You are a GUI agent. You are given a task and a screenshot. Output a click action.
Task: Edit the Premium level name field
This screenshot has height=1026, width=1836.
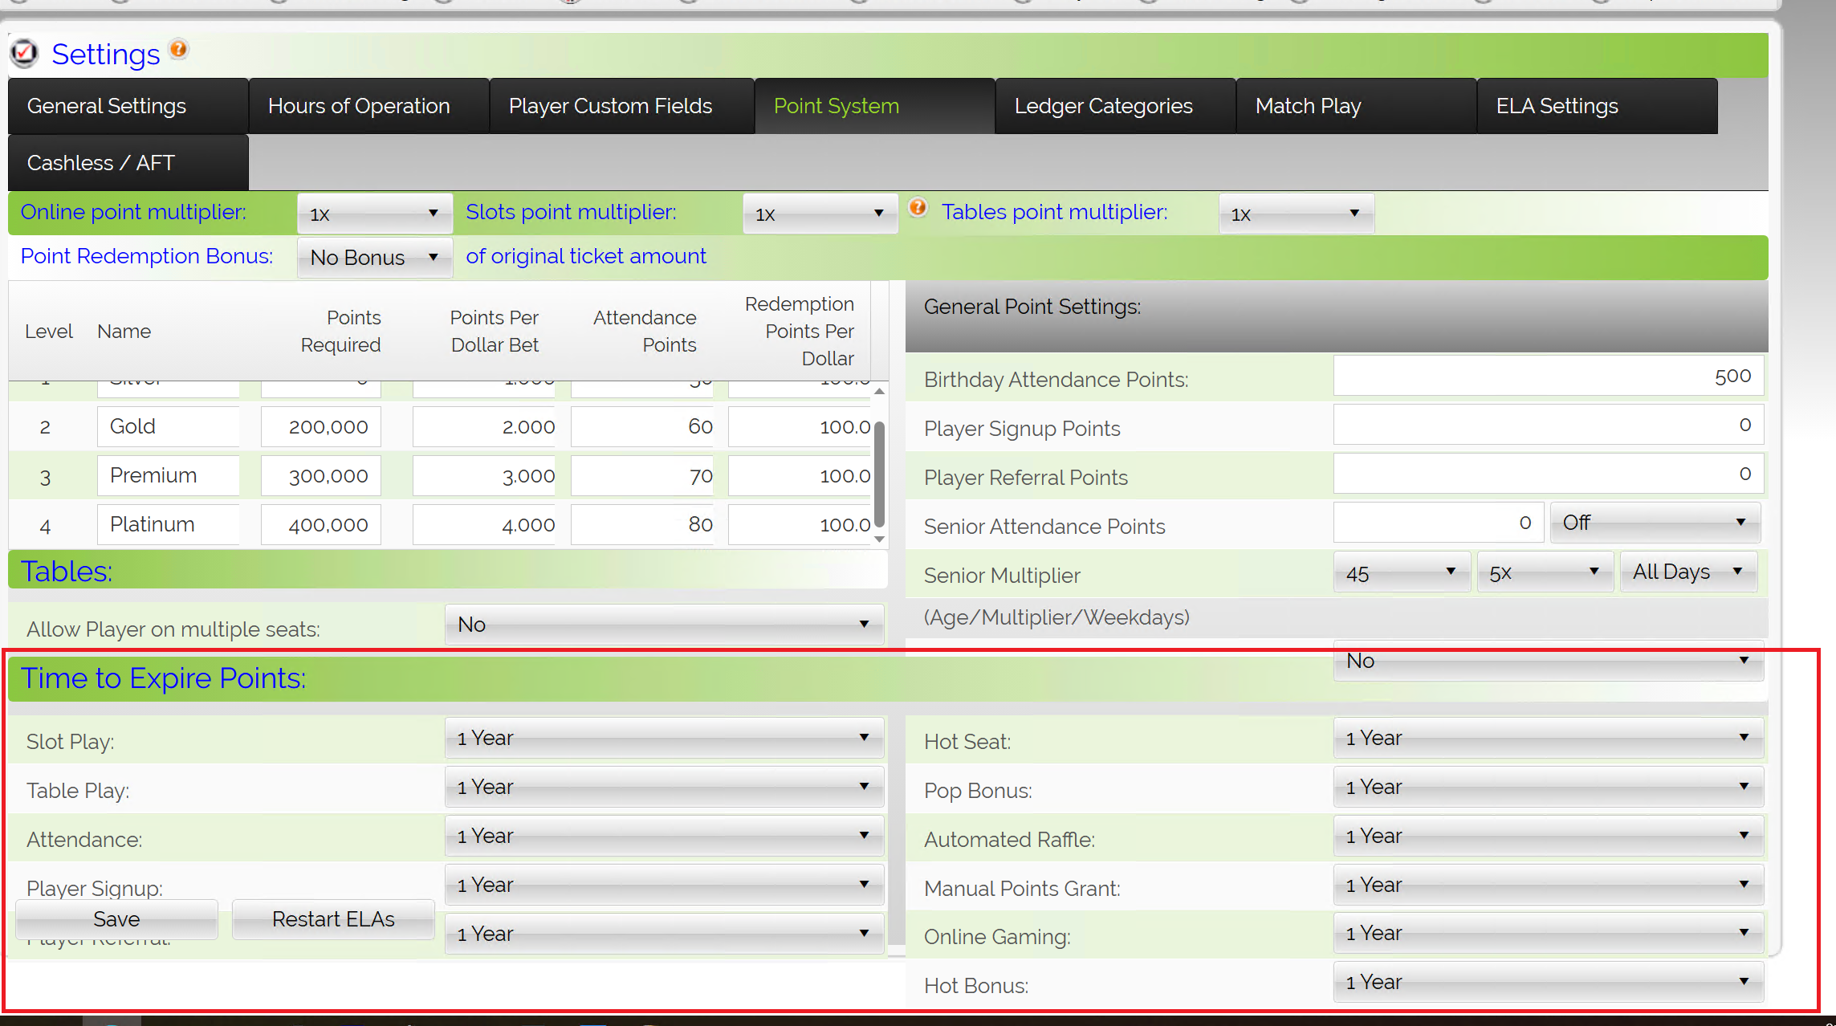coord(169,475)
